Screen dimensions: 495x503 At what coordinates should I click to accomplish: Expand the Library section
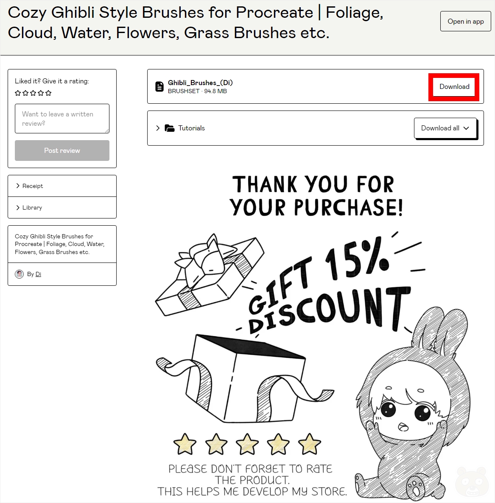(62, 207)
